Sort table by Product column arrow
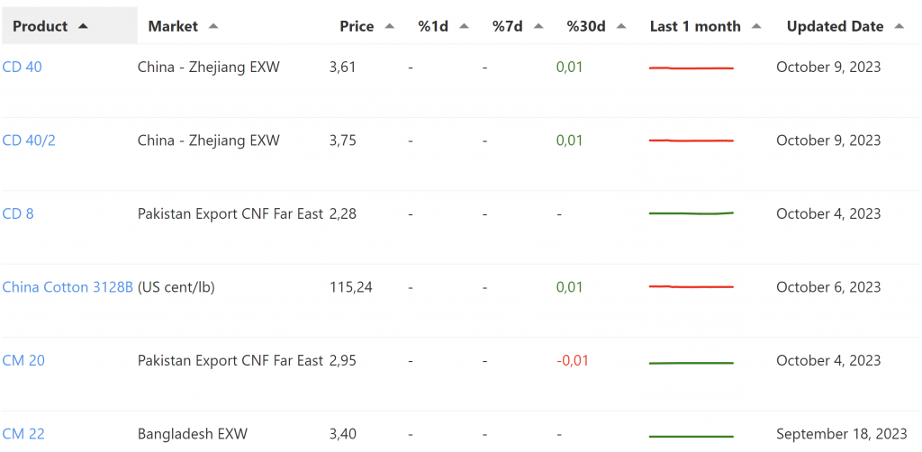Image resolution: width=922 pixels, height=452 pixels. tap(84, 26)
